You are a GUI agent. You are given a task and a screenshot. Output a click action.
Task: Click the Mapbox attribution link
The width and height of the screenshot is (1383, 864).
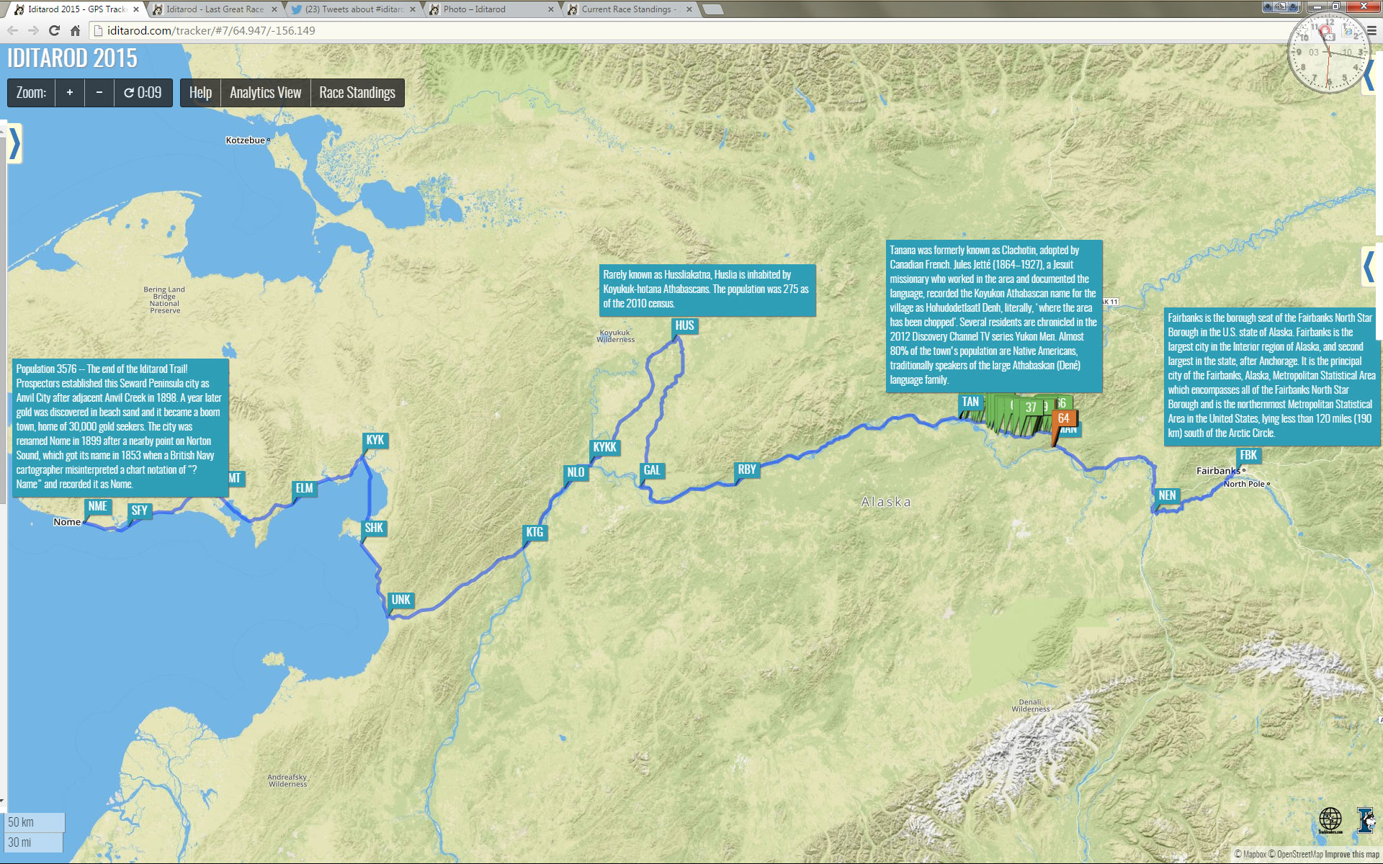click(x=1250, y=855)
